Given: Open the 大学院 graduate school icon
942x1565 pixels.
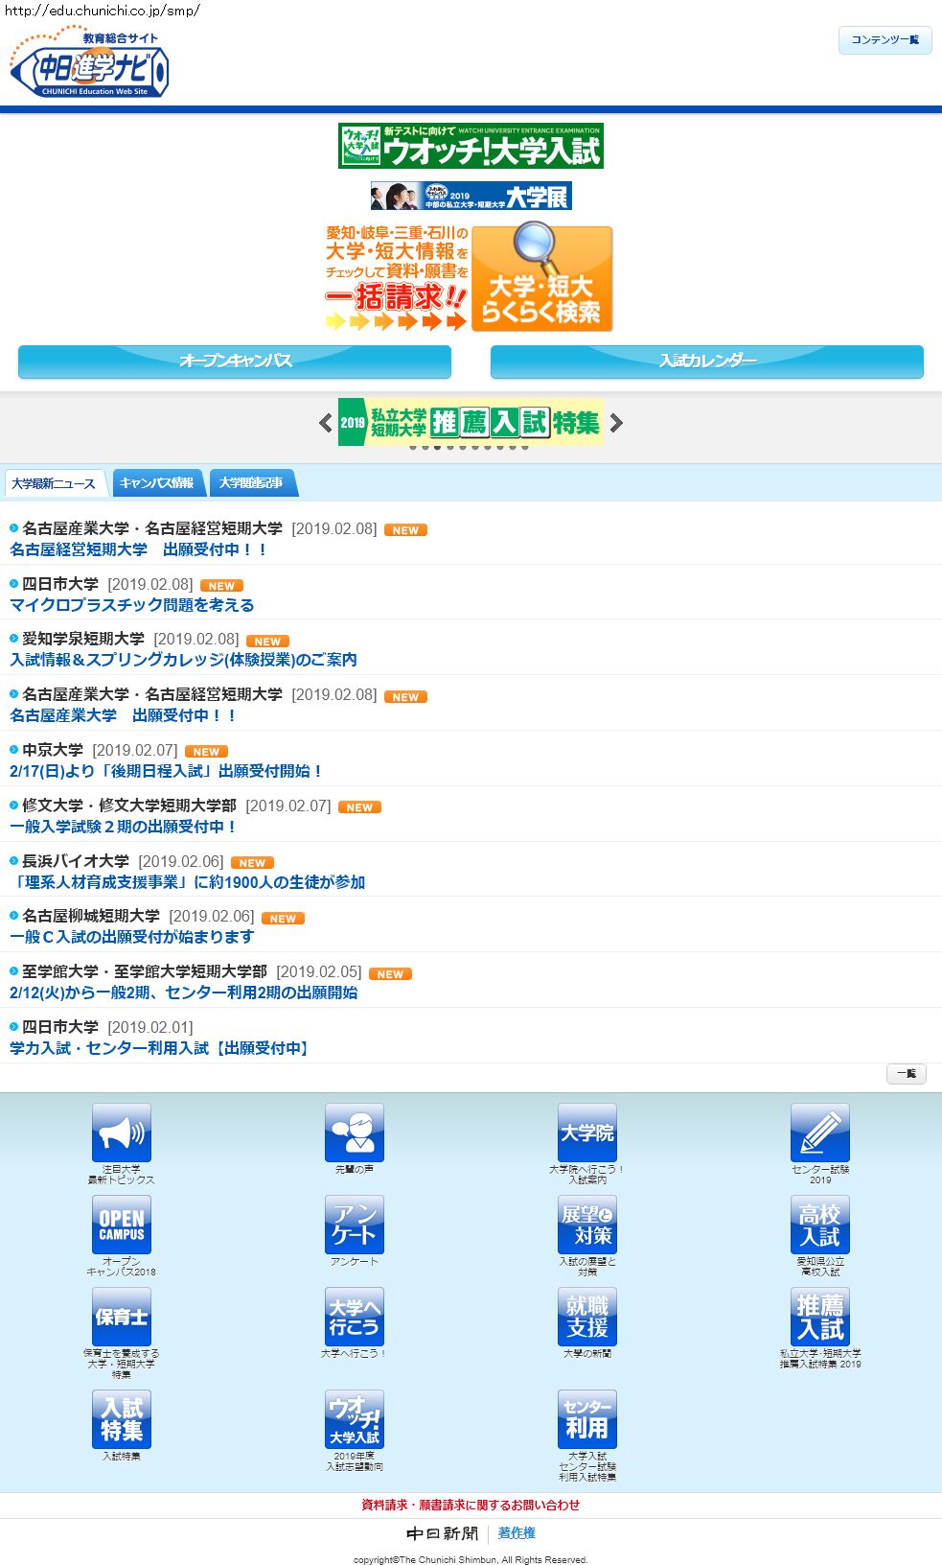Looking at the screenshot, I should (587, 1133).
